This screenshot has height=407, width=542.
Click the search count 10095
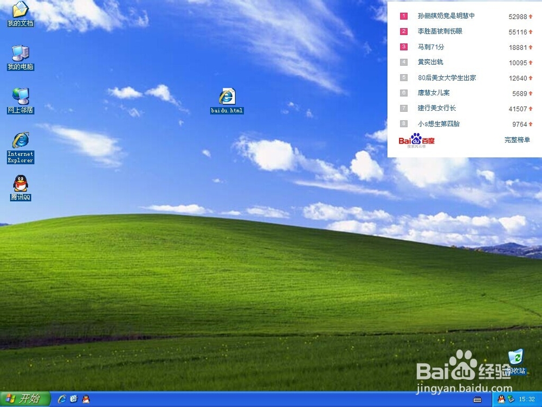[518, 62]
